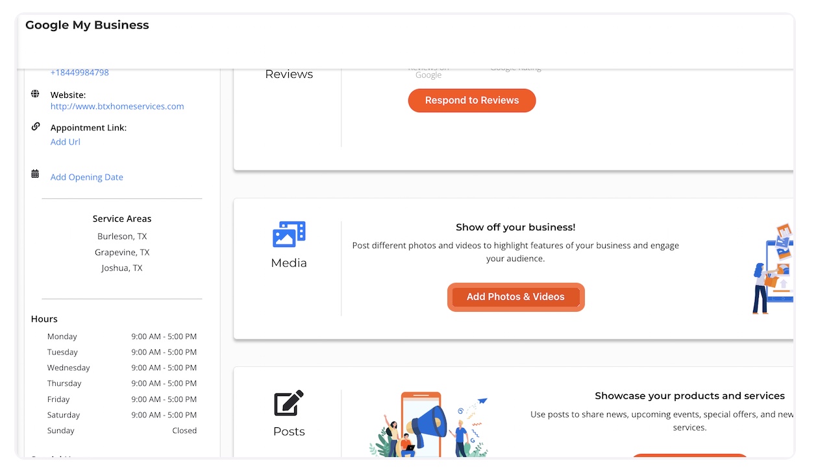Click the chain link icon beside Appointment Link
818x472 pixels.
click(35, 127)
